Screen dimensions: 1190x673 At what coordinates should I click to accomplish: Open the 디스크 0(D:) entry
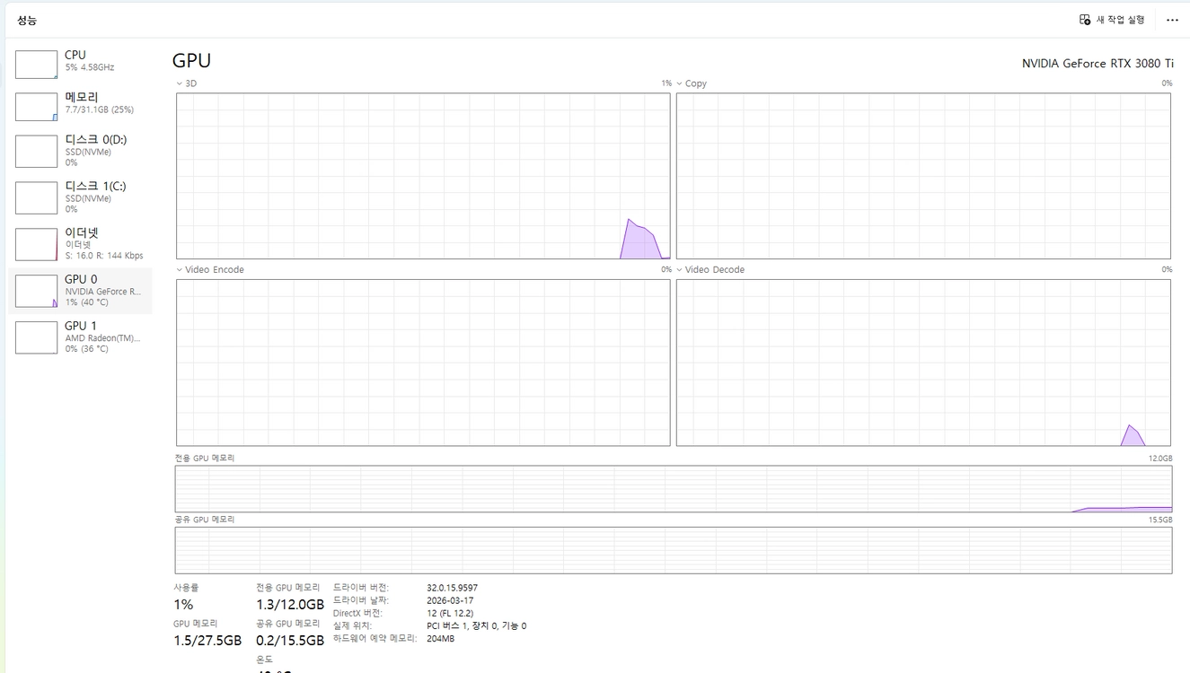coord(80,151)
